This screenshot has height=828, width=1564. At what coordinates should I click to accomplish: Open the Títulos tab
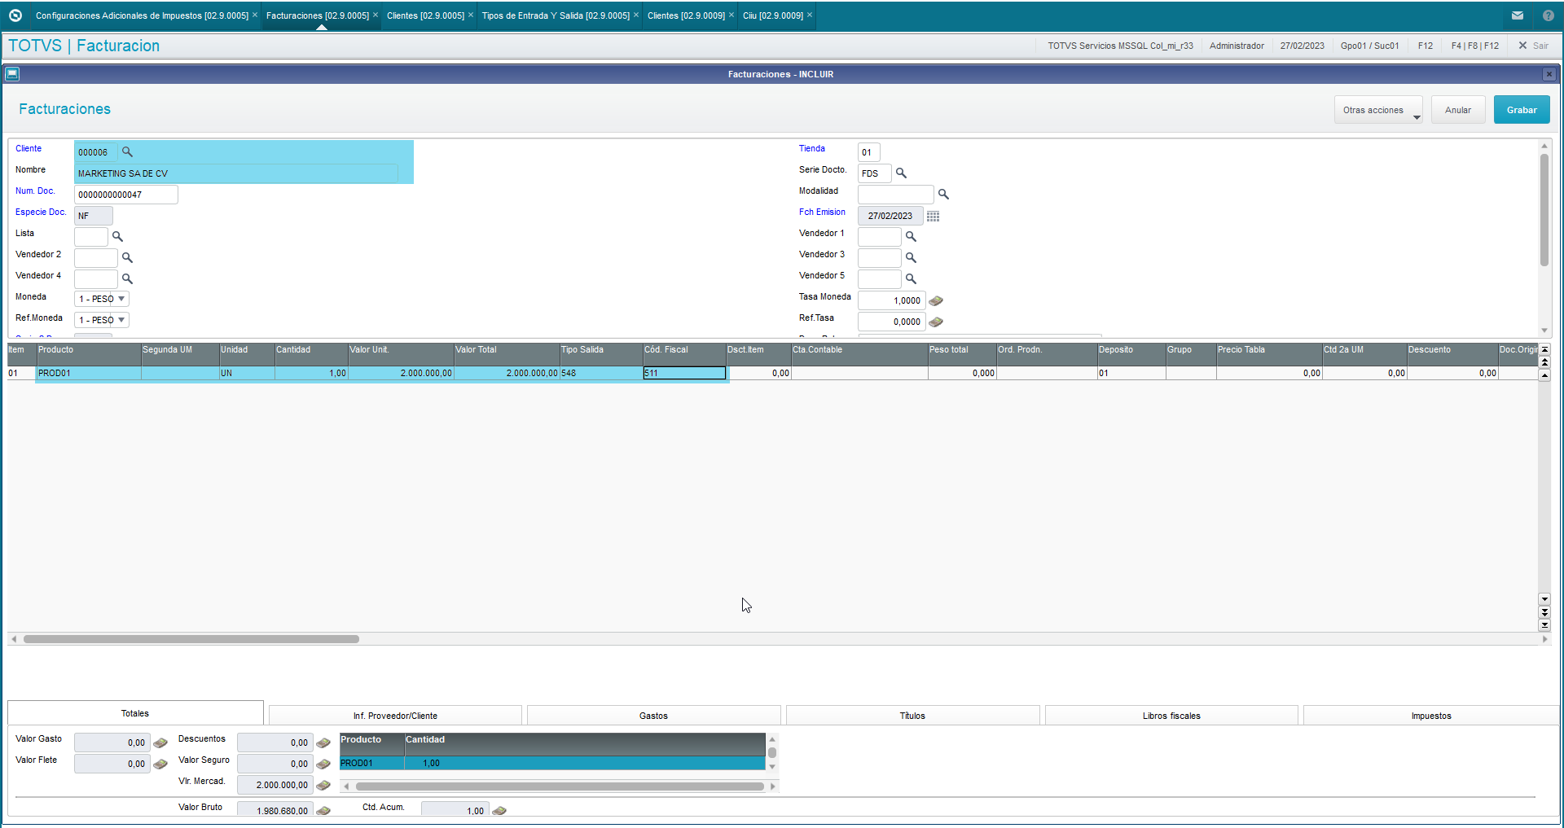(x=912, y=716)
